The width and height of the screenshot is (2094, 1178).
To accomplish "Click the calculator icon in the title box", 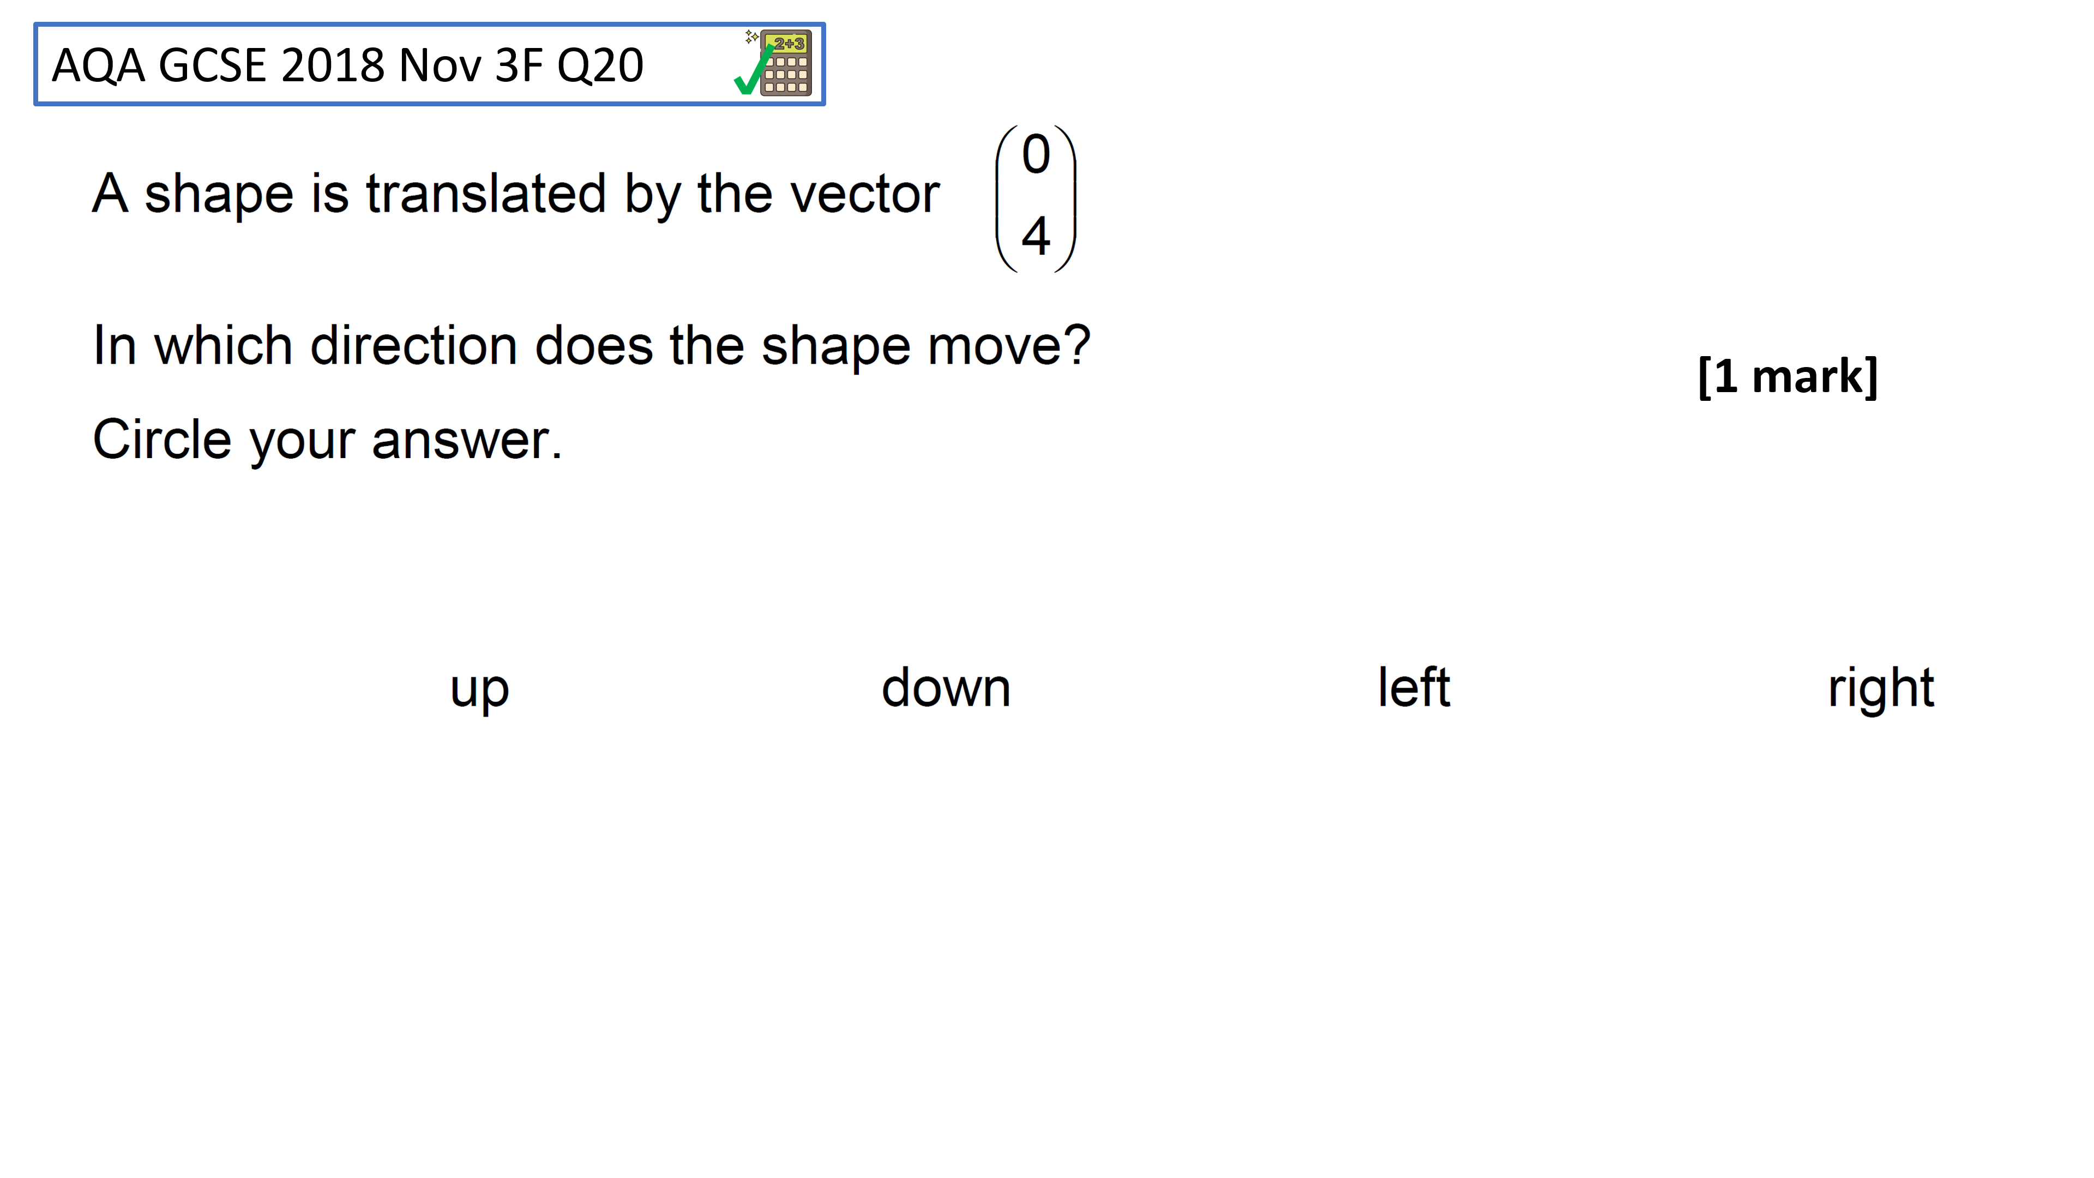I will [785, 63].
